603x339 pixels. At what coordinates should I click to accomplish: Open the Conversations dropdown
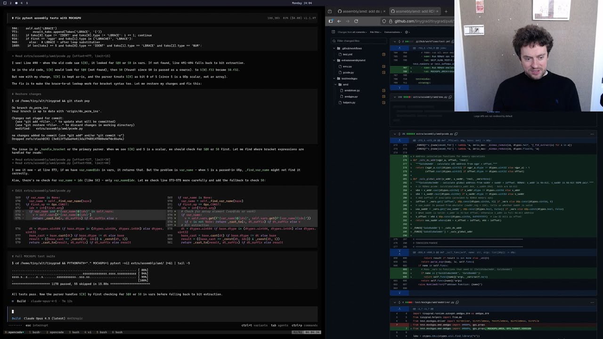click(x=393, y=32)
